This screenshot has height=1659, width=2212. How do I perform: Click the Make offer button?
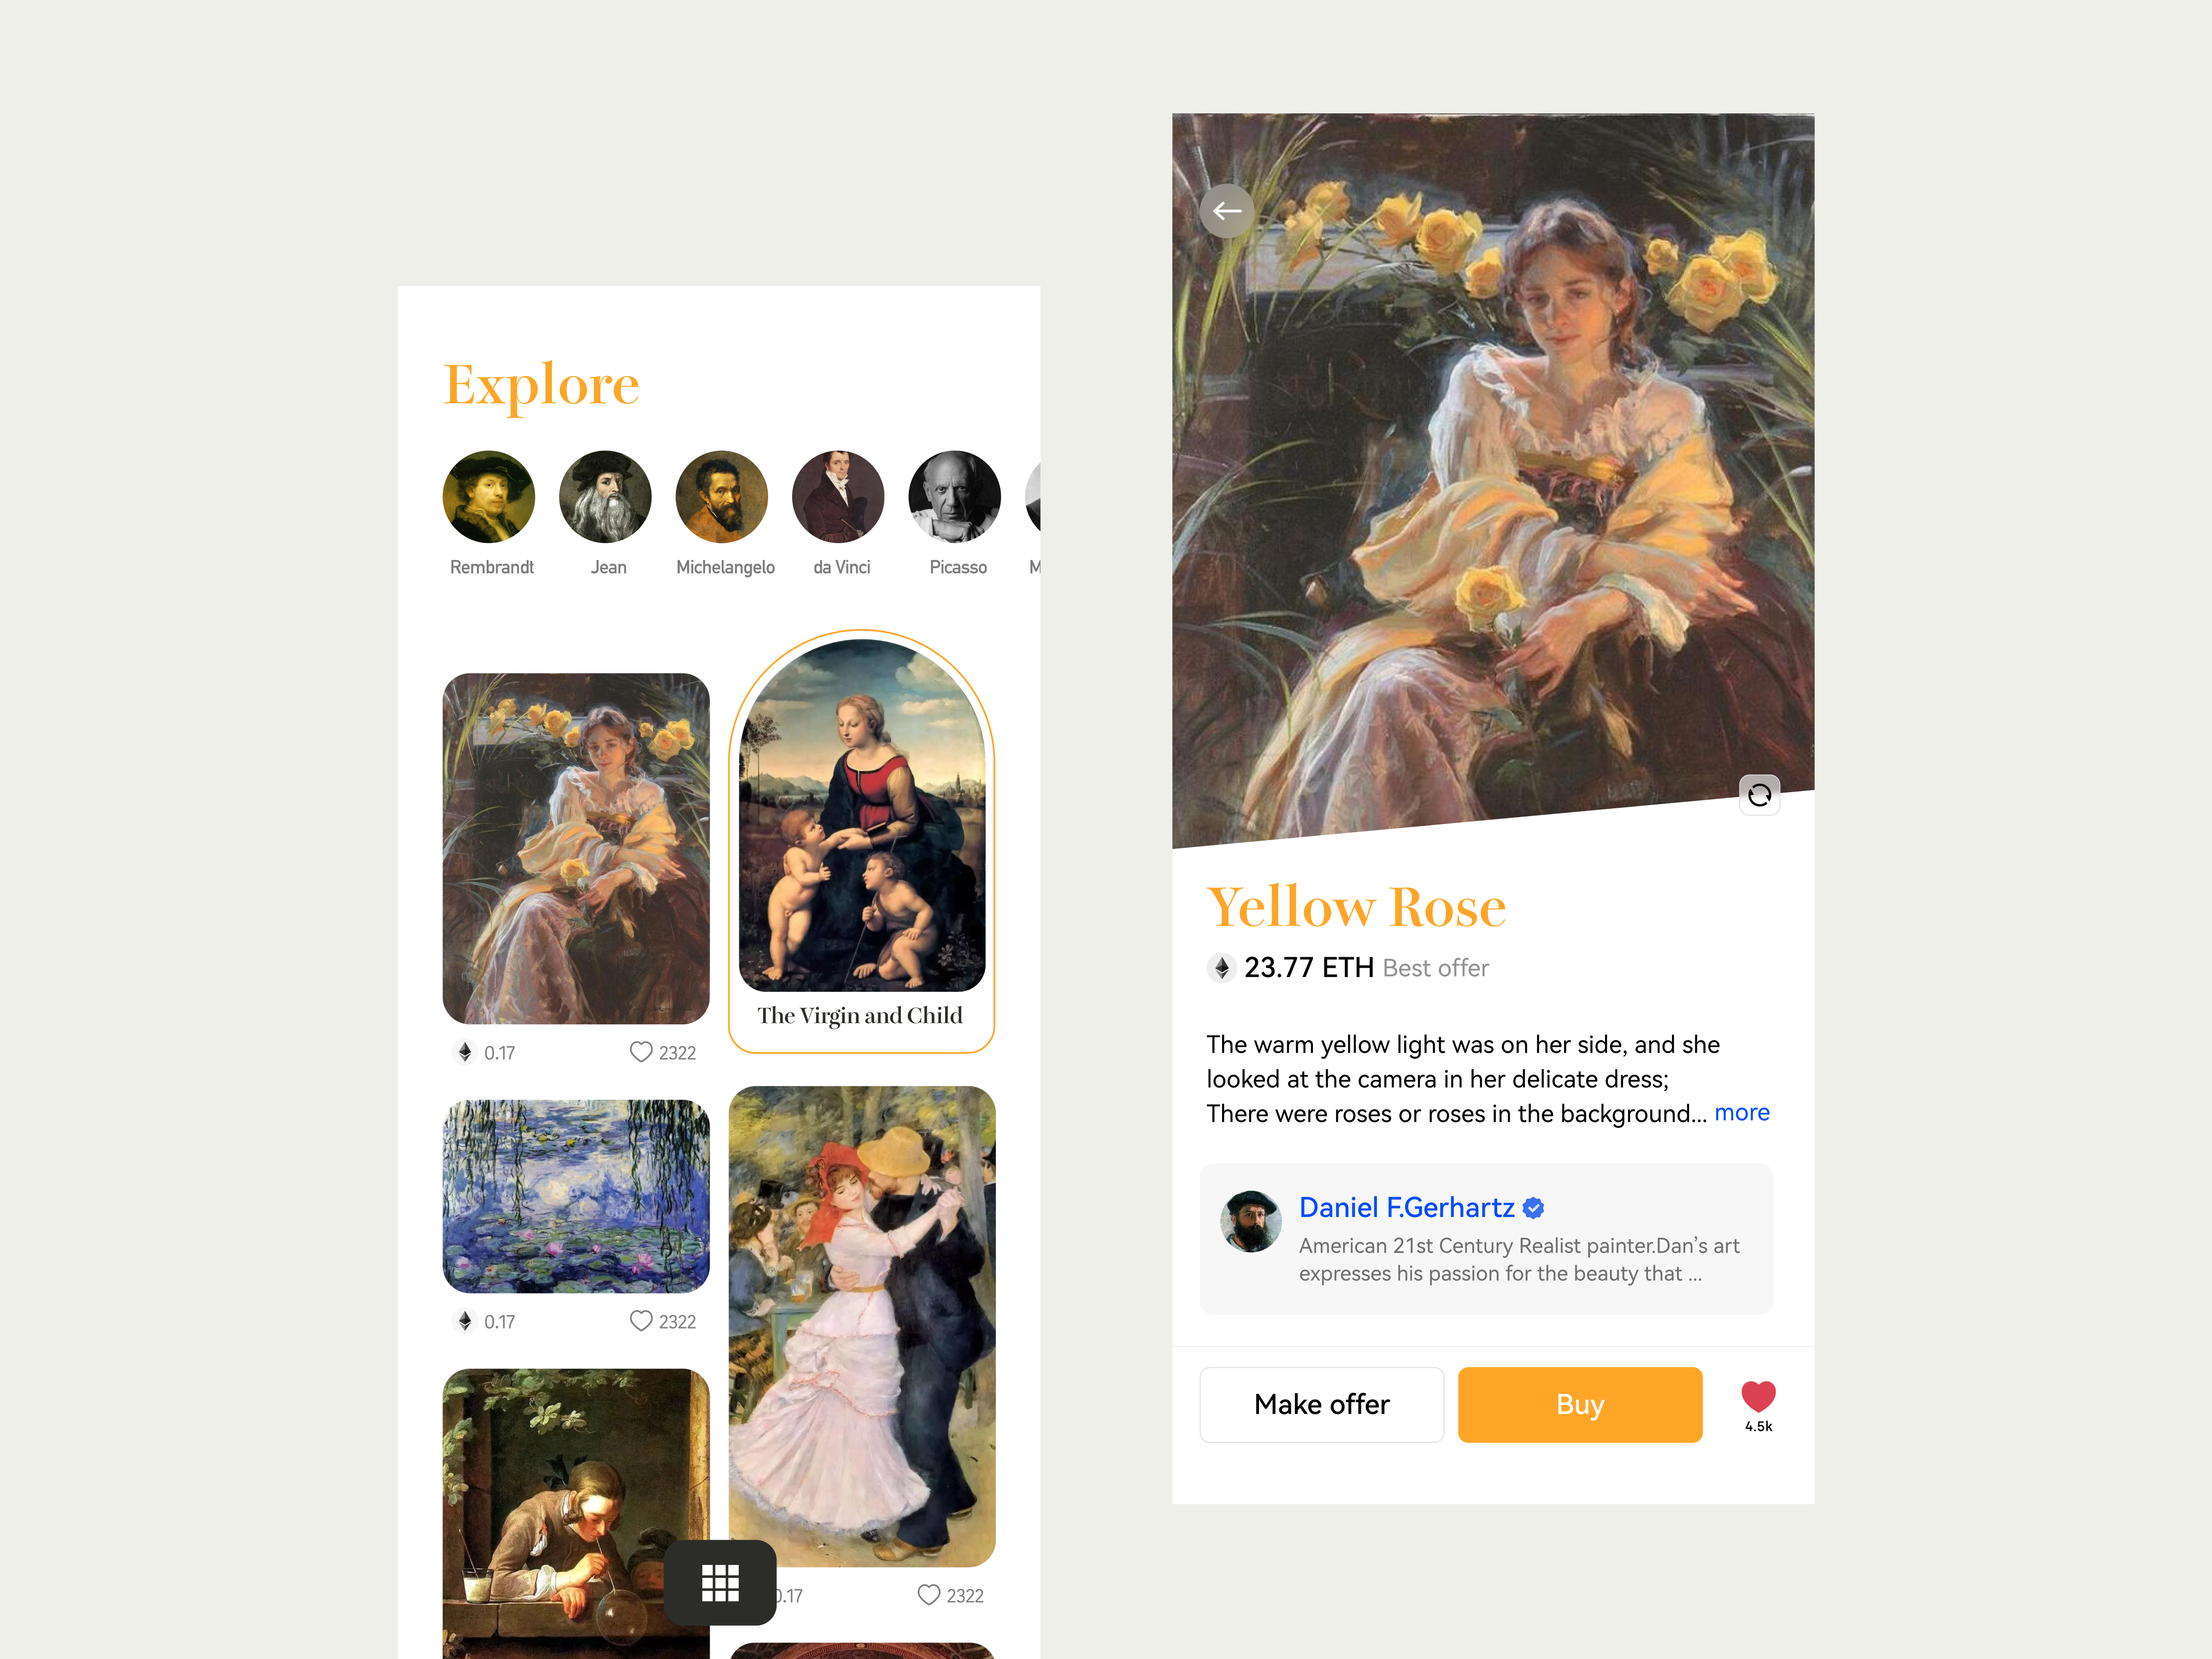[1322, 1405]
